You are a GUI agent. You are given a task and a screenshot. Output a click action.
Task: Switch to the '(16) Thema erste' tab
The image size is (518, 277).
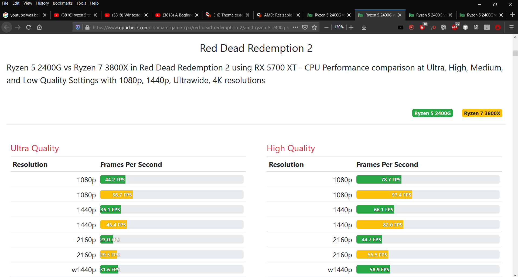coord(228,15)
